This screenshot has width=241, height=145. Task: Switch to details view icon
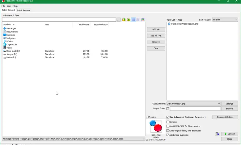pyautogui.click(x=133, y=20)
